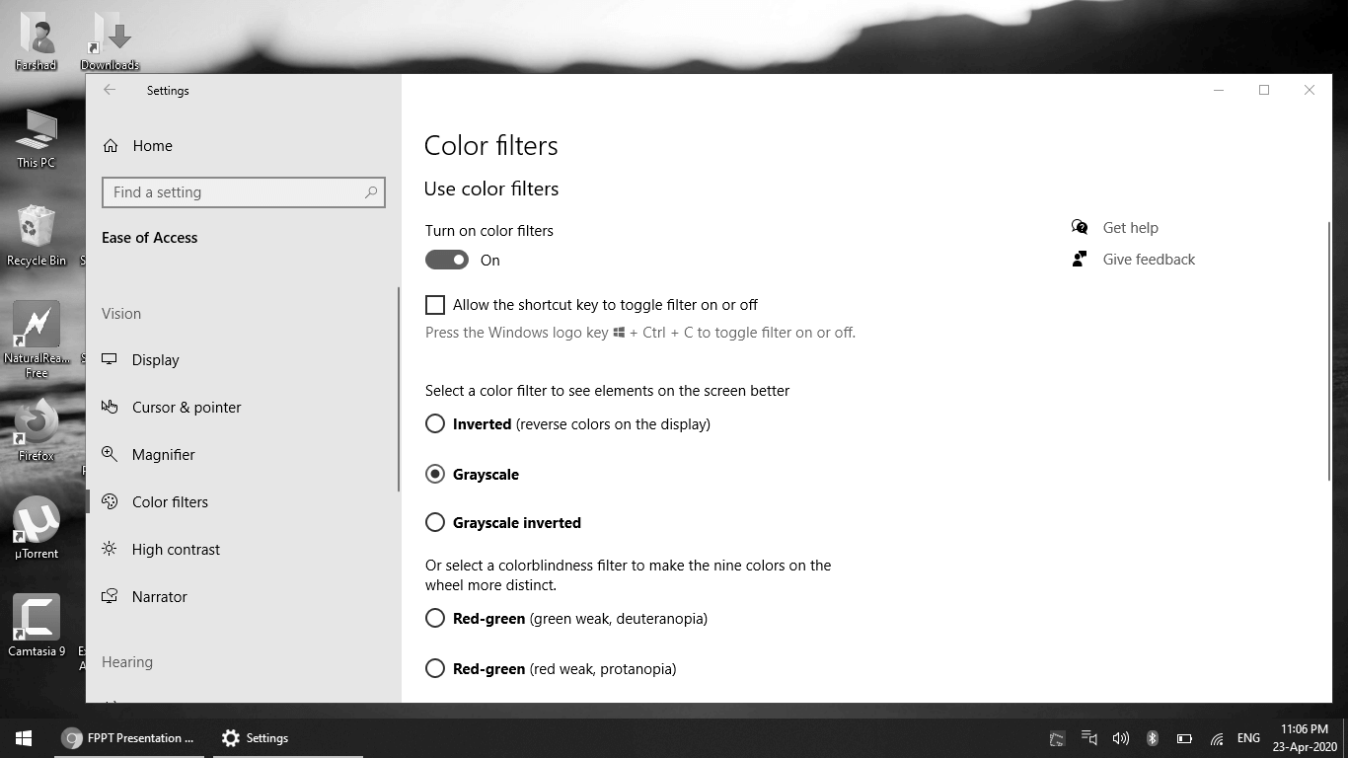Check Allow the shortcut key to toggle filter

[435, 305]
